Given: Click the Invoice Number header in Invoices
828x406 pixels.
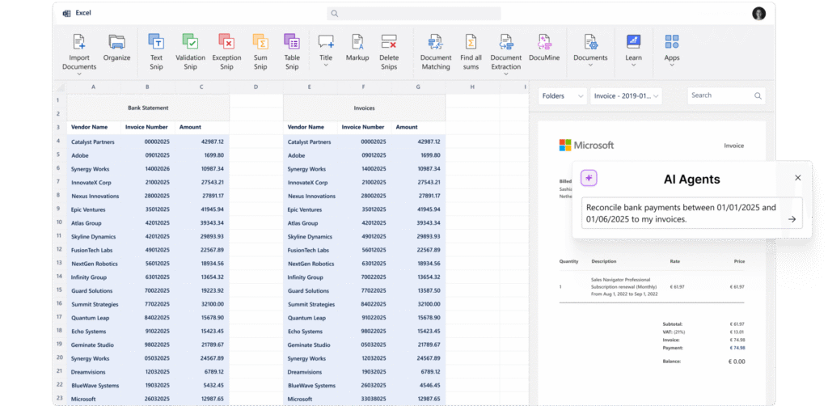Looking at the screenshot, I should (x=365, y=127).
